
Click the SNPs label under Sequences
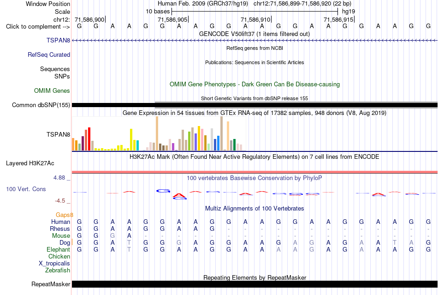pos(62,76)
